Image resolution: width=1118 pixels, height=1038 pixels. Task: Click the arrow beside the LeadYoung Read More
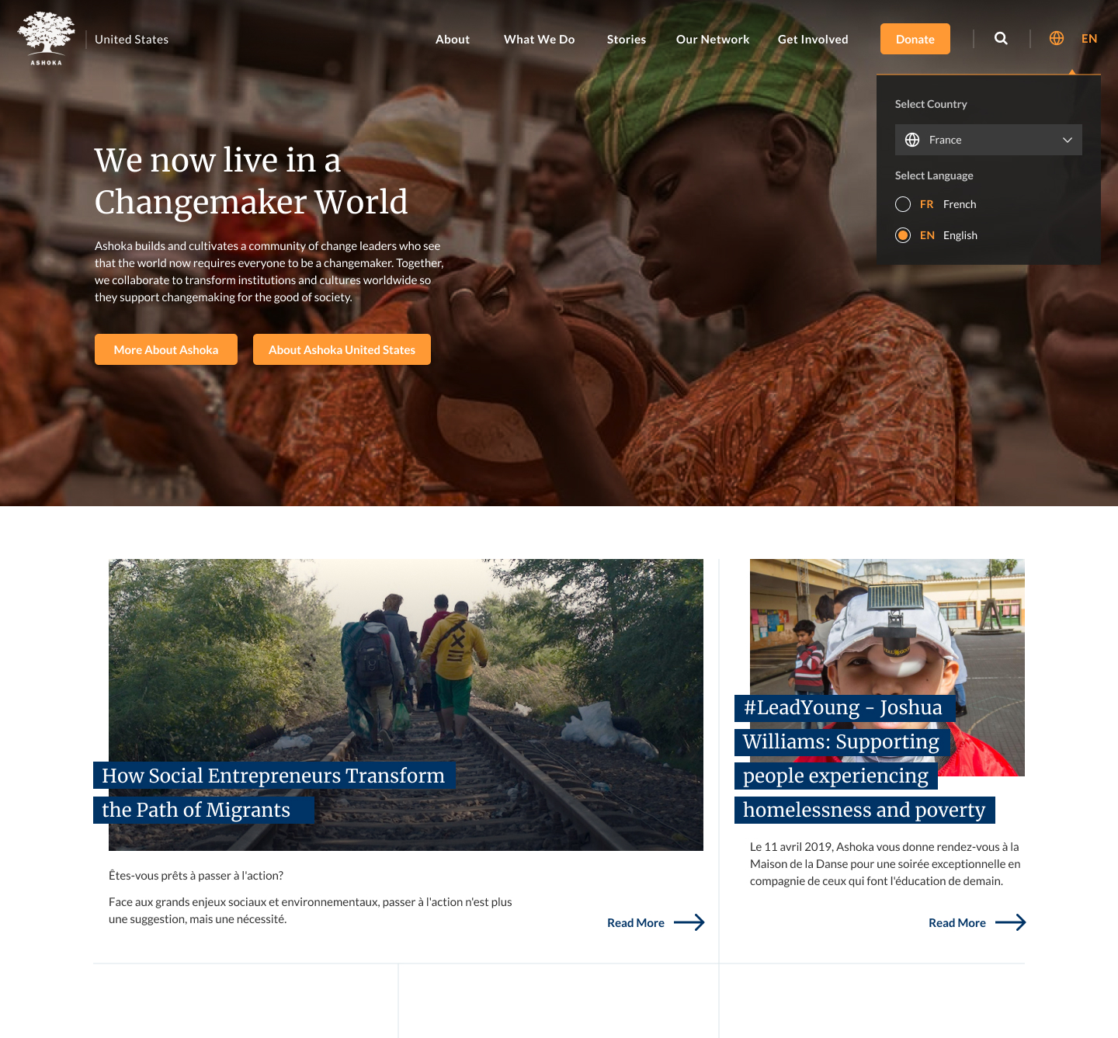(1011, 922)
